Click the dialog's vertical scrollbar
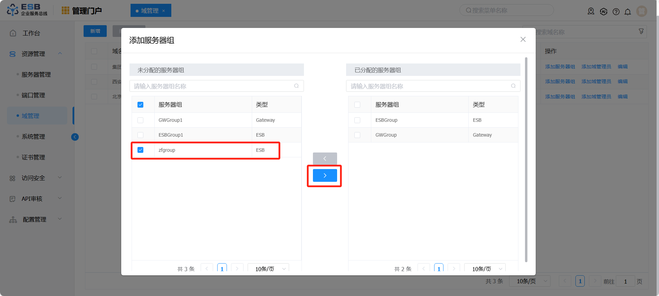The height and width of the screenshot is (296, 659). 526,160
